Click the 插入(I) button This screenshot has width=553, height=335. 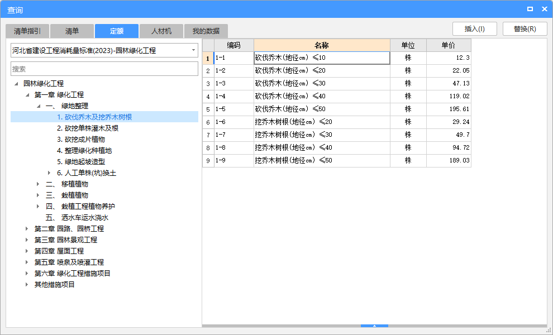(x=475, y=29)
